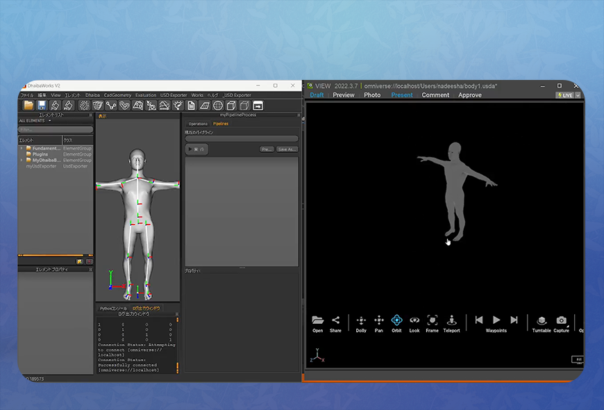The height and width of the screenshot is (410, 604).
Task: Click the Frame selection icon
Action: 433,320
